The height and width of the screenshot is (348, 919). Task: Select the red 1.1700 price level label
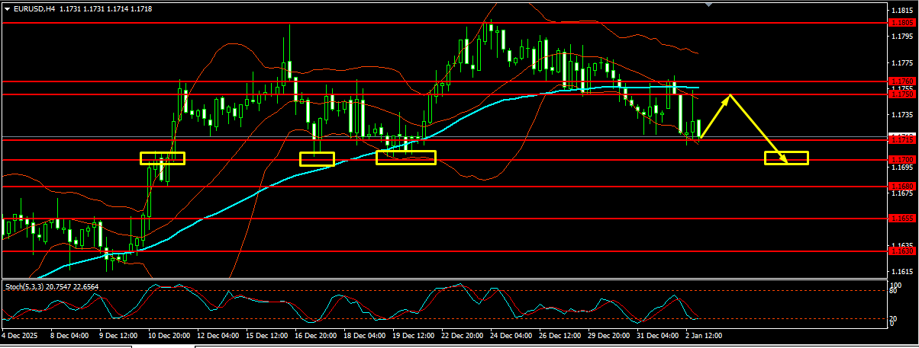(x=902, y=159)
